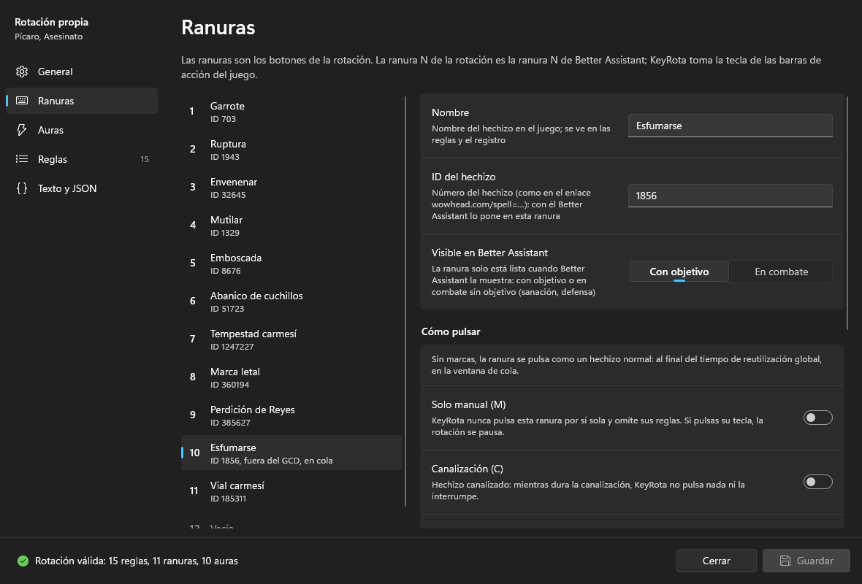The height and width of the screenshot is (584, 862).
Task: Select slot 11 Vial carmesí
Action: point(292,491)
